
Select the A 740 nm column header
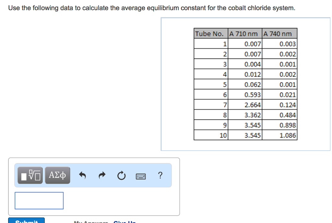(279, 33)
